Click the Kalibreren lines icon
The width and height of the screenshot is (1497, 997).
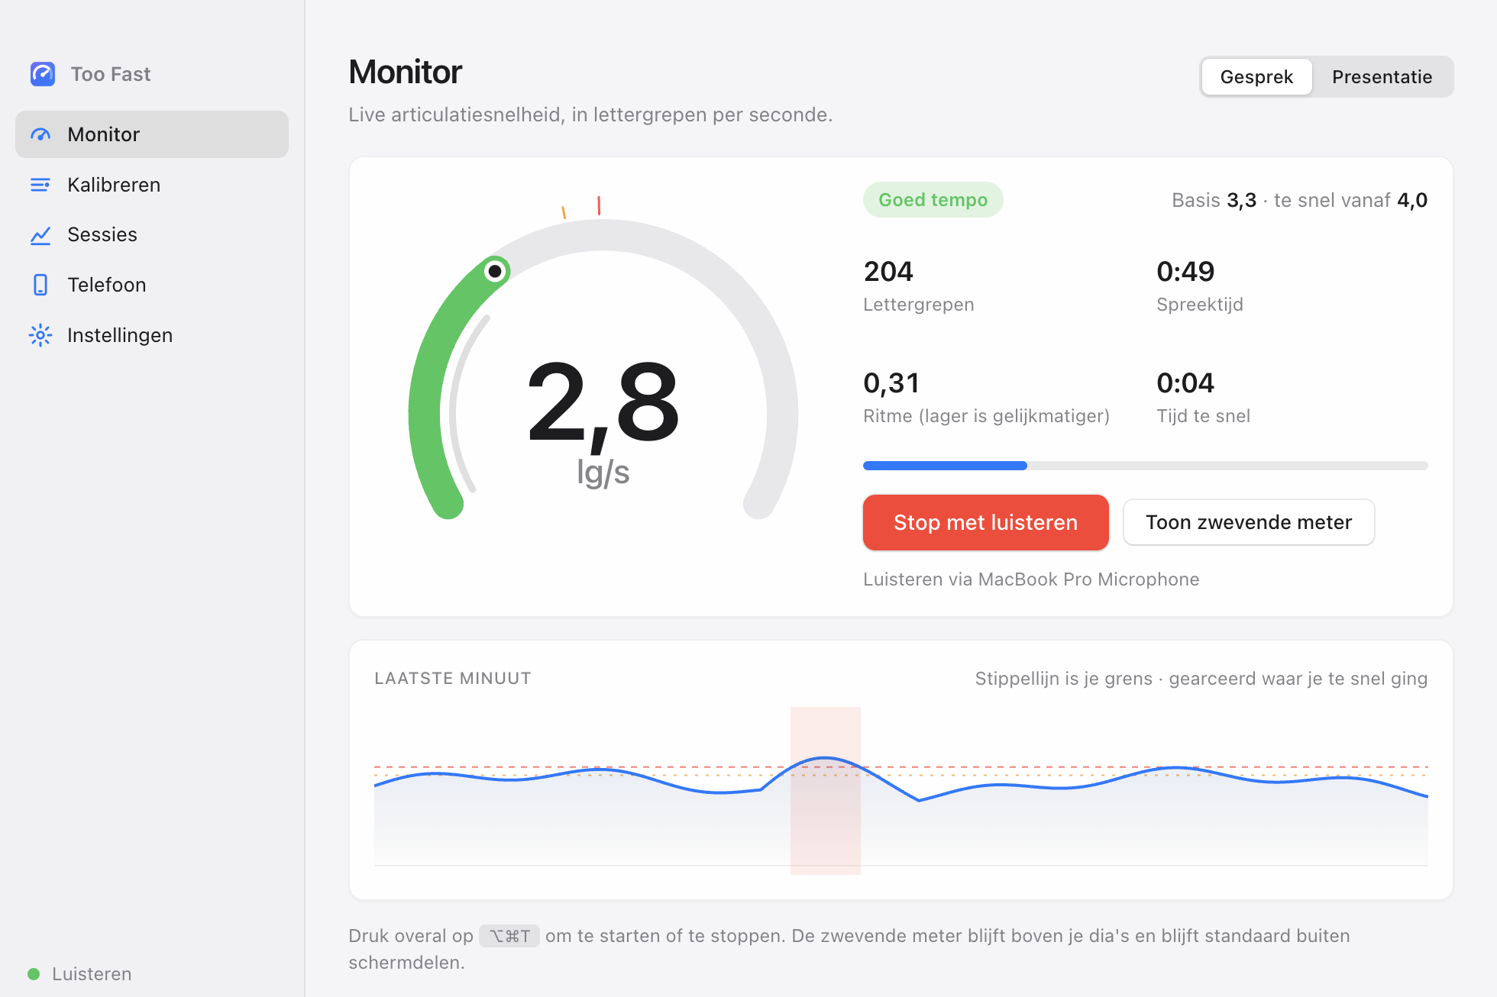point(40,185)
